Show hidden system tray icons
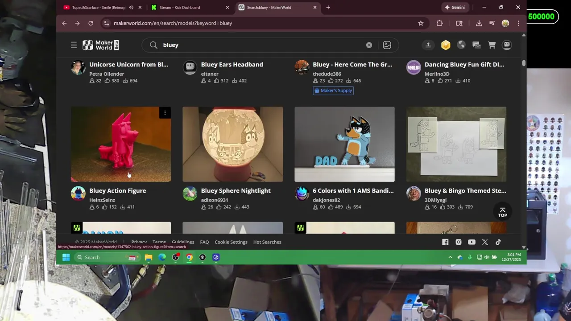This screenshot has width=571, height=321. click(450, 257)
